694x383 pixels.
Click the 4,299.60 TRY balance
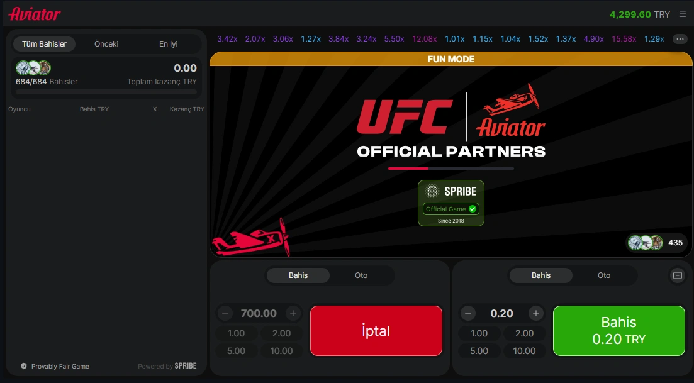point(640,14)
